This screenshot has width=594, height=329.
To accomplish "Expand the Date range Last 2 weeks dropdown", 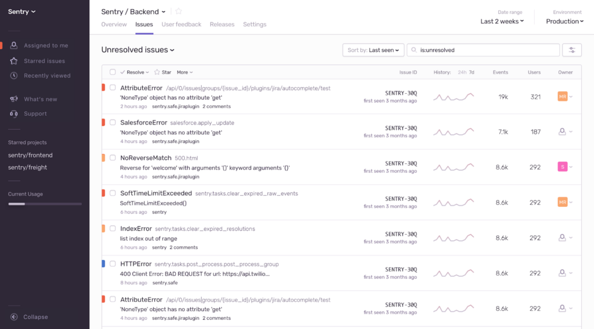I will 502,21.
